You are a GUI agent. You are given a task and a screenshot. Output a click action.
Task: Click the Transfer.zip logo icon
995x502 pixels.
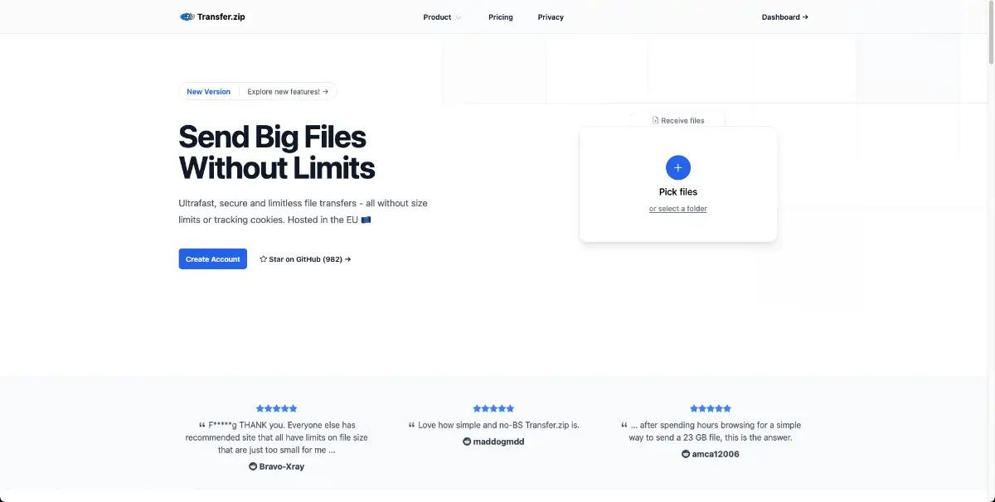[x=187, y=17]
